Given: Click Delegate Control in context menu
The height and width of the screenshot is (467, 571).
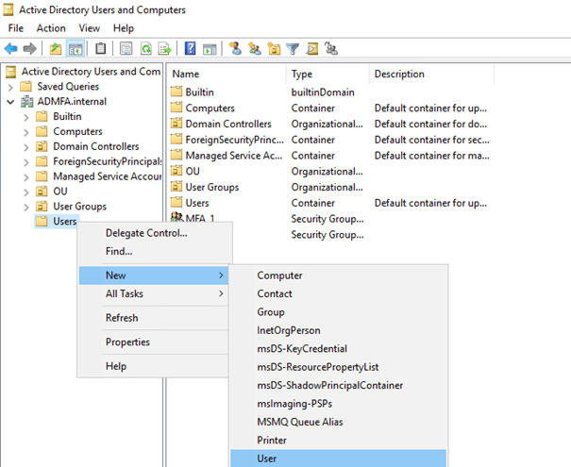Looking at the screenshot, I should (x=146, y=233).
